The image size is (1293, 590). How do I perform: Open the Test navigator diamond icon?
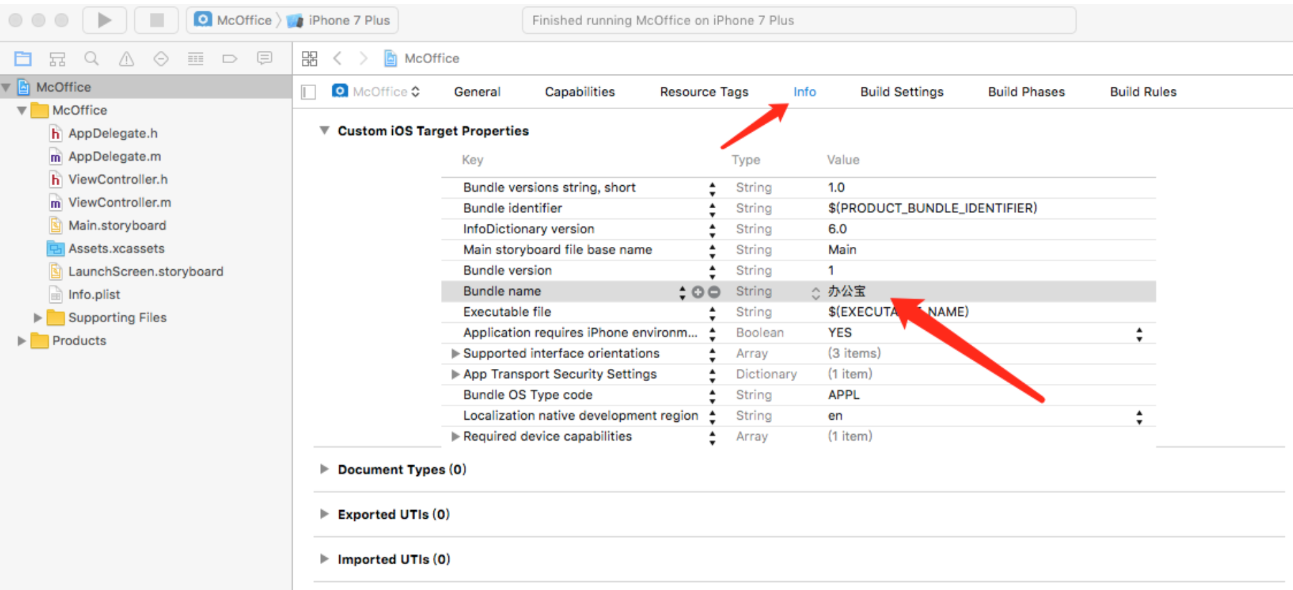click(161, 59)
